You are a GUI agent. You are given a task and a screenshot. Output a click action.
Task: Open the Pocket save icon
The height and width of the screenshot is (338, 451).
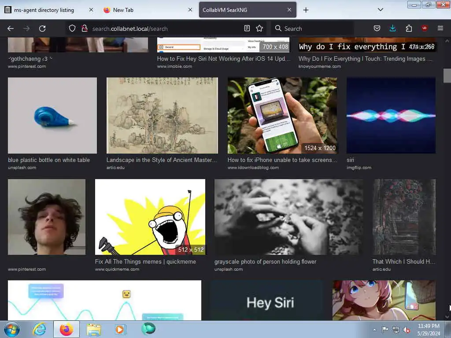point(377,28)
